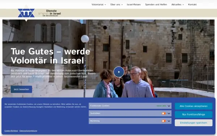217x136 pixels.
Task: Open Spenden und Helfen page
Action: click(156, 4)
